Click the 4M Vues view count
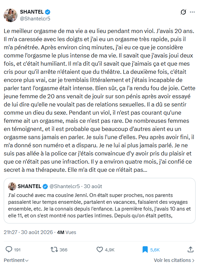The height and width of the screenshot is (266, 201). (x=67, y=232)
